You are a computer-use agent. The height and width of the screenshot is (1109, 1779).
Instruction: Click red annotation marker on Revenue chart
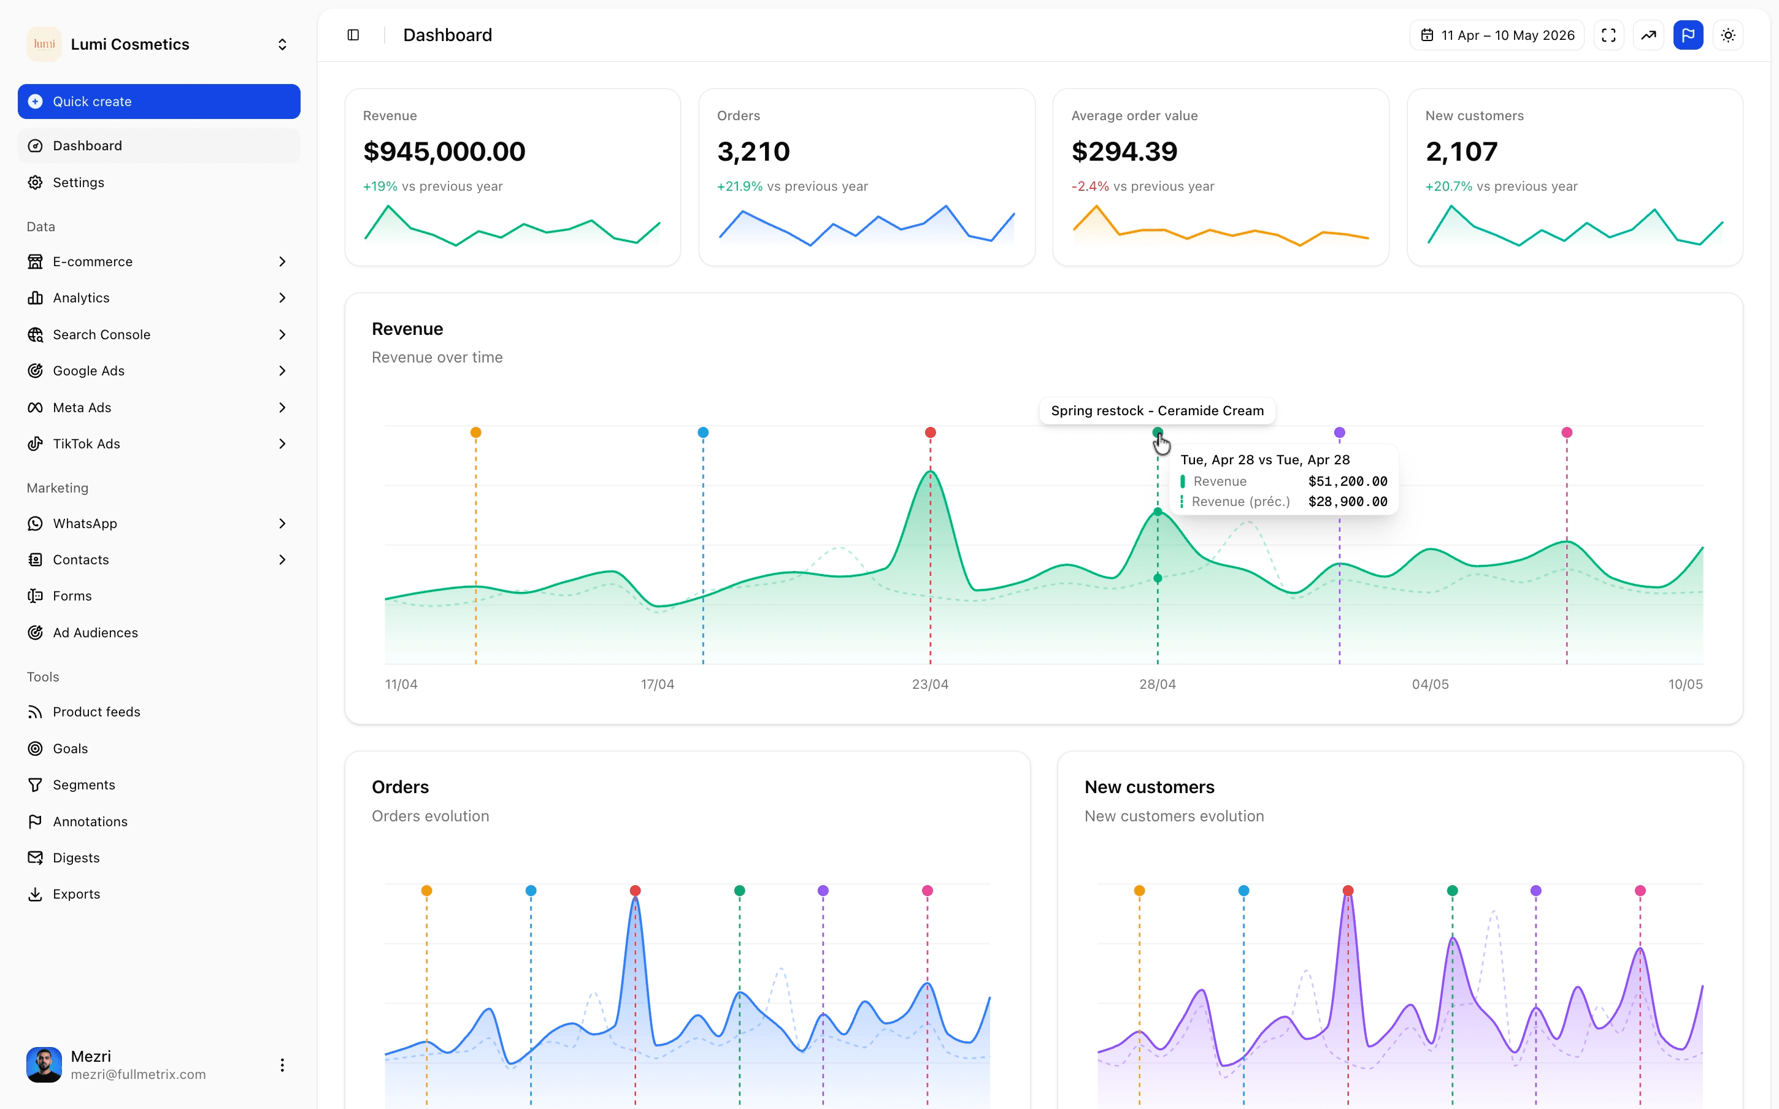coord(931,433)
